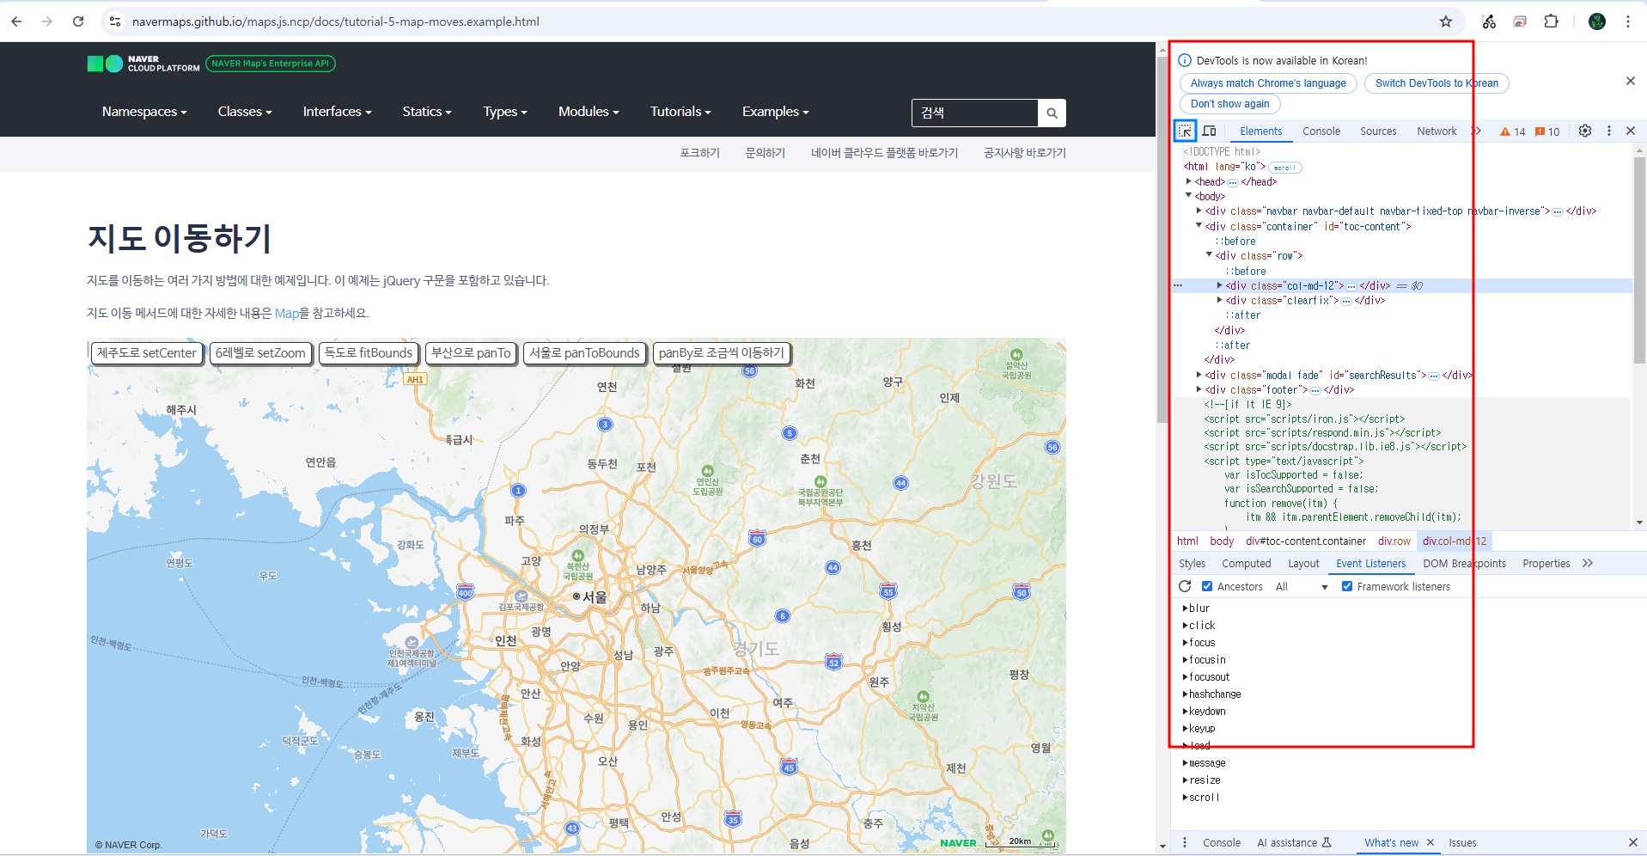Viewport: 1647px width, 856px height.
Task: Click the browser forward arrow
Action: pyautogui.click(x=47, y=21)
